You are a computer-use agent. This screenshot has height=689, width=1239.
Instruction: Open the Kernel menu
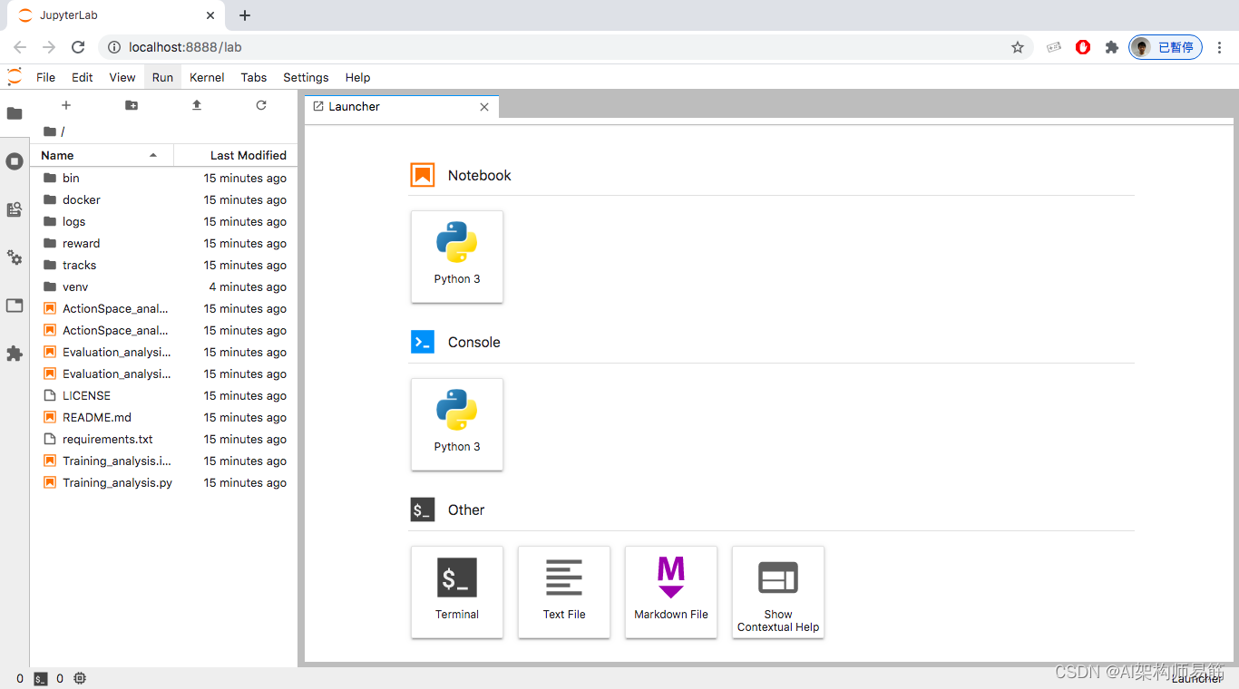(x=207, y=77)
